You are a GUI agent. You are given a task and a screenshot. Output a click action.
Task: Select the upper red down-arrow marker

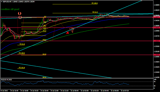pos(20,14)
